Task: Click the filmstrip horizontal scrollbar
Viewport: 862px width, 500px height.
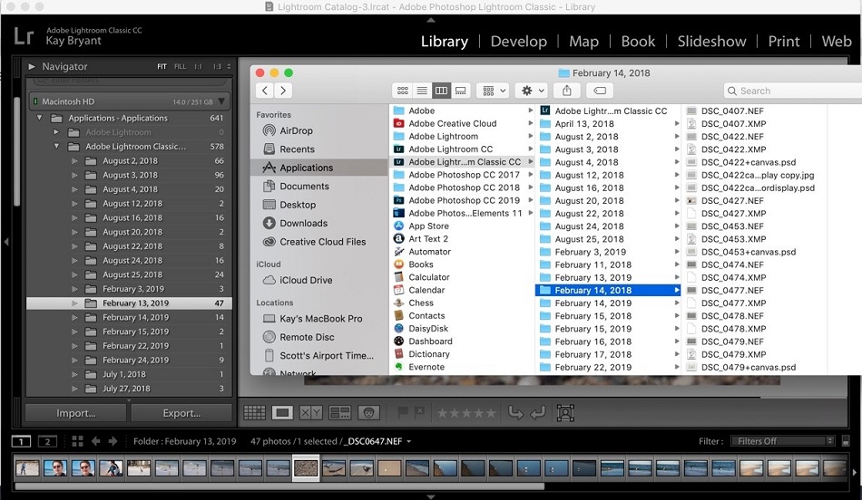Action: pos(279,486)
